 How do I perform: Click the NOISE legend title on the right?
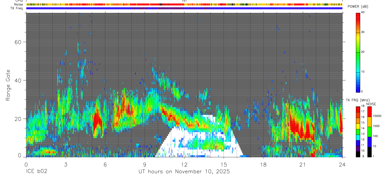371,104
